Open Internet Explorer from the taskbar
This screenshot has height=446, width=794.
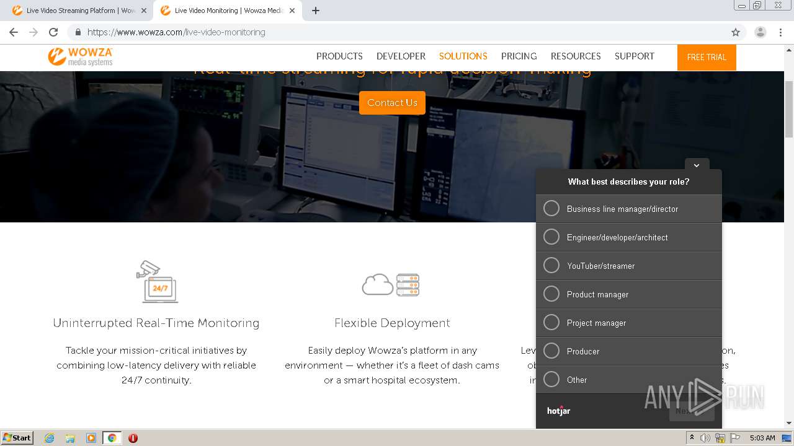[49, 438]
